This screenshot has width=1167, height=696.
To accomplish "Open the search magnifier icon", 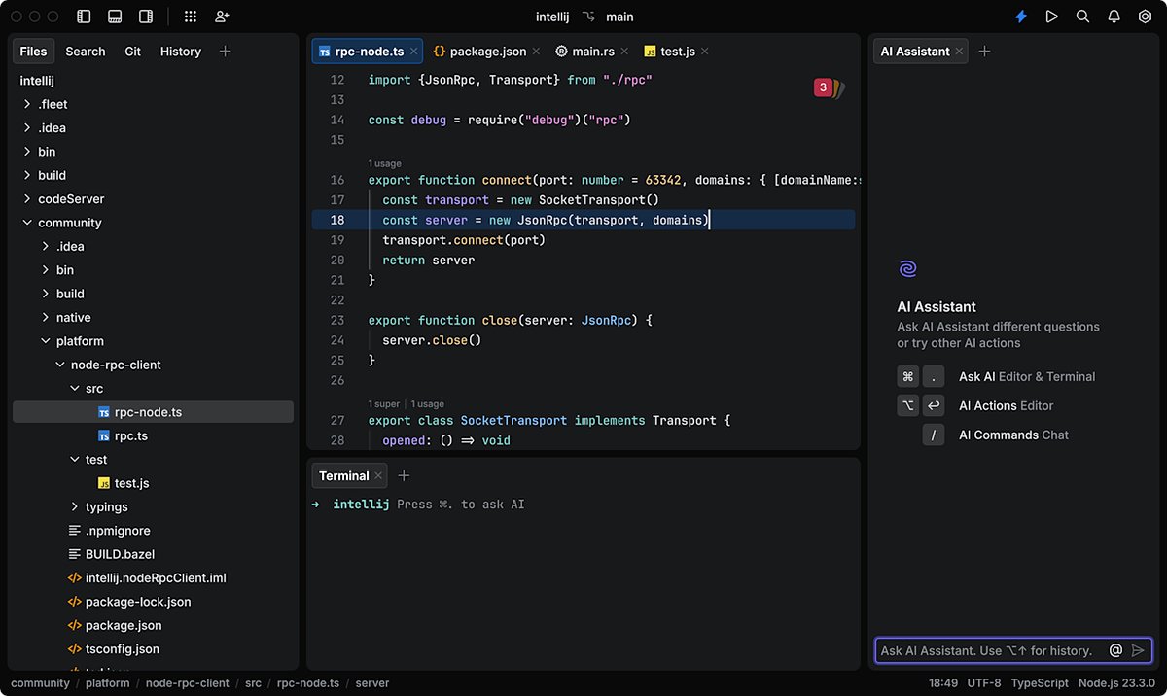I will [1082, 17].
